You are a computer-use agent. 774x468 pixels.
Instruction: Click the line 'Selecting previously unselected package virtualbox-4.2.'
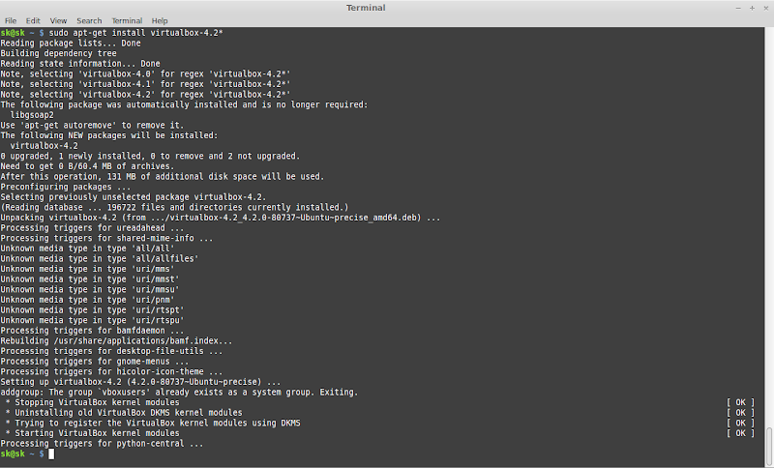[134, 197]
